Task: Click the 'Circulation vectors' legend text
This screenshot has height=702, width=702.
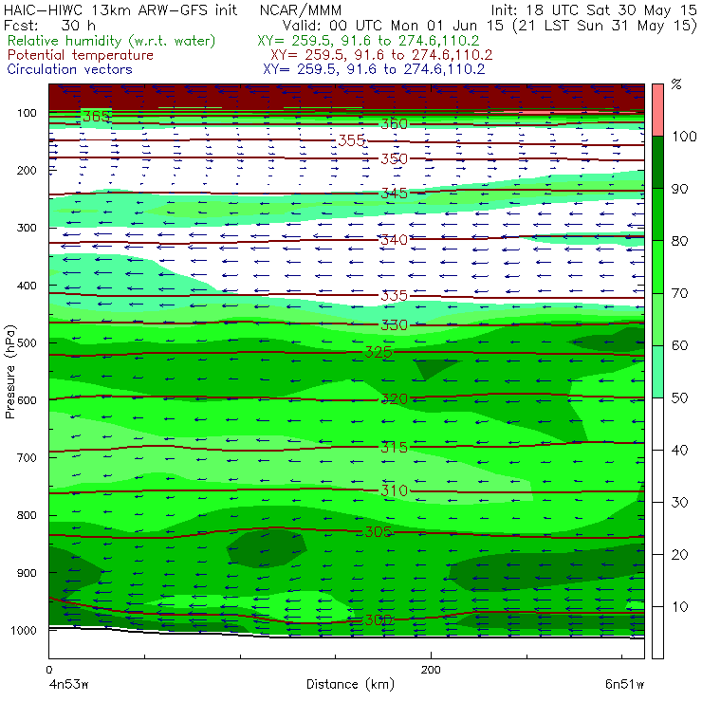Action: tap(70, 69)
